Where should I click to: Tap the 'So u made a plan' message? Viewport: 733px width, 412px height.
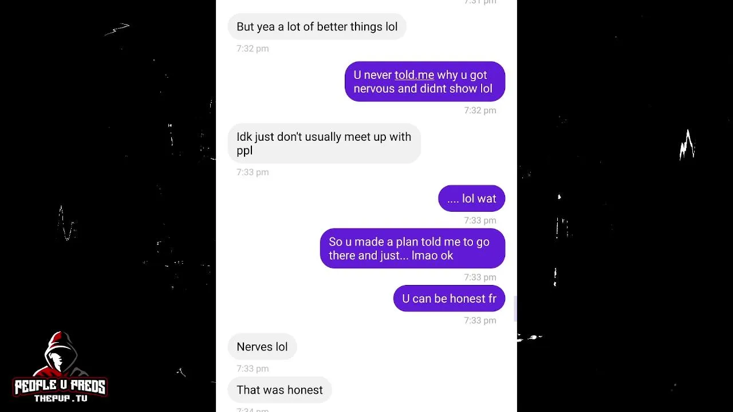tap(412, 248)
